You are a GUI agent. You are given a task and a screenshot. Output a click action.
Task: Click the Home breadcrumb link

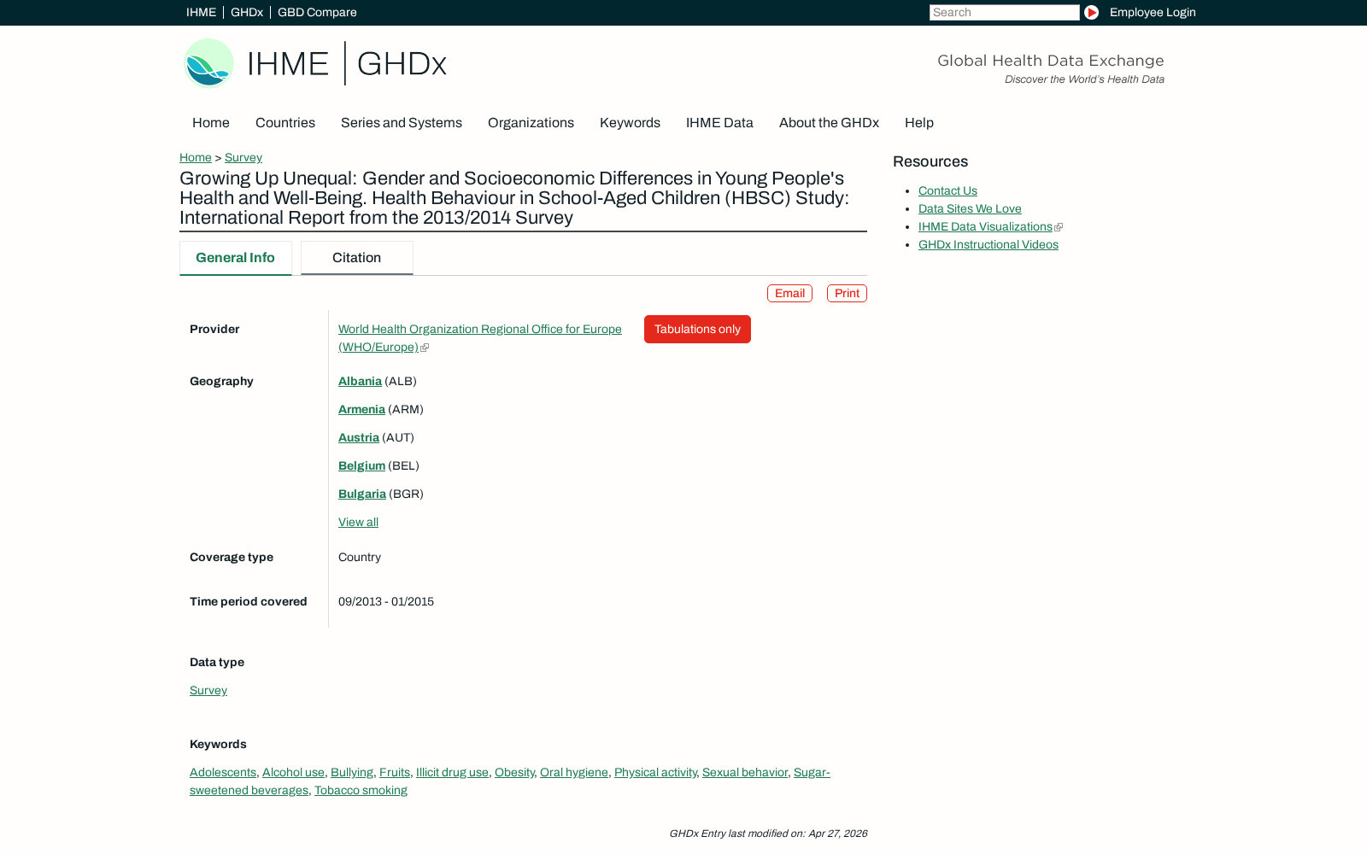click(196, 157)
